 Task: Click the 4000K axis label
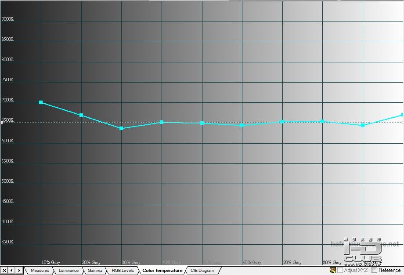(7, 221)
